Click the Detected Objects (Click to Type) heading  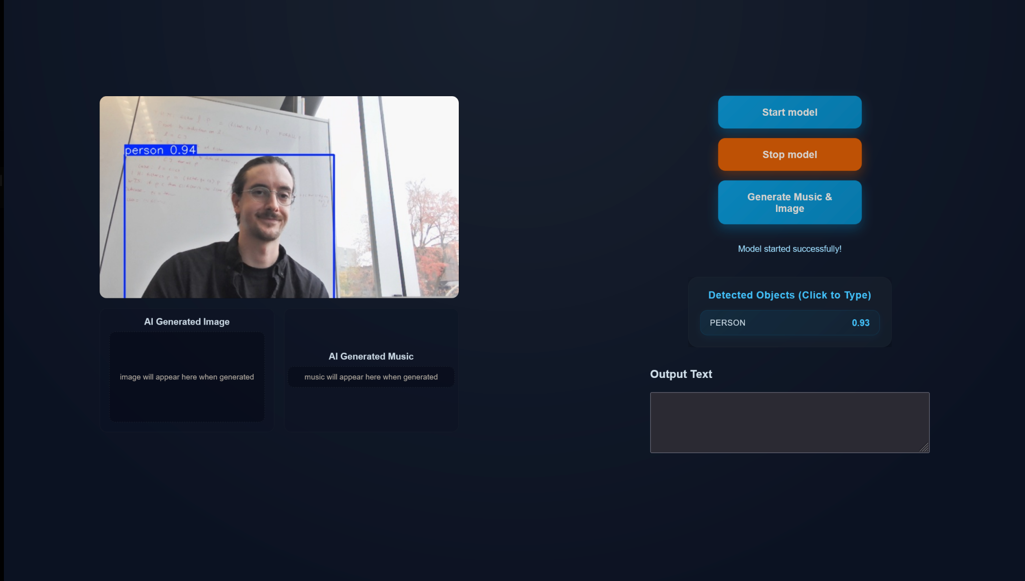[x=789, y=295]
